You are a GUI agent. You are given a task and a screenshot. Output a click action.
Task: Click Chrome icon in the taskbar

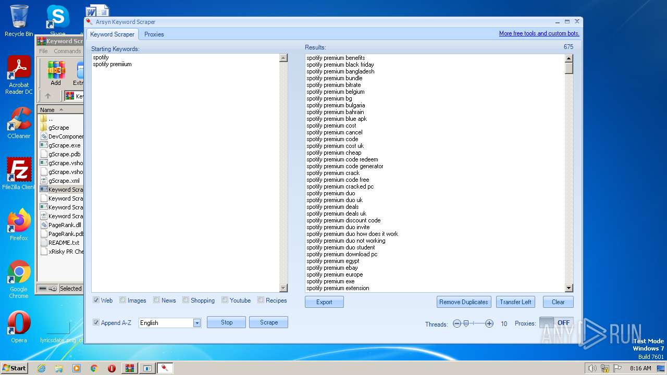[94, 368]
